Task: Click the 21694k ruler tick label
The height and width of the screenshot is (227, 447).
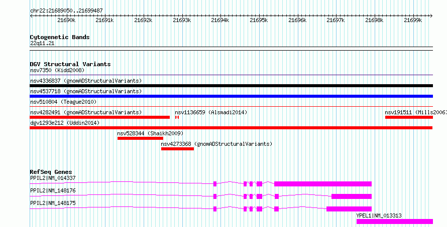Action: [x=220, y=20]
